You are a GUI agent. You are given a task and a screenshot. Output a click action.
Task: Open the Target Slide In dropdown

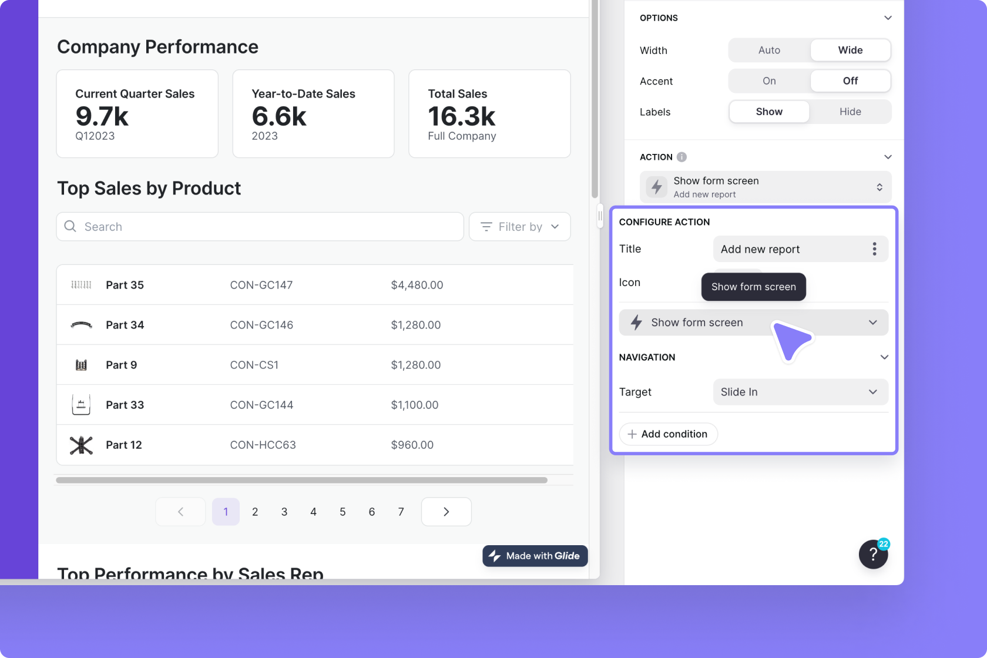[x=800, y=392]
